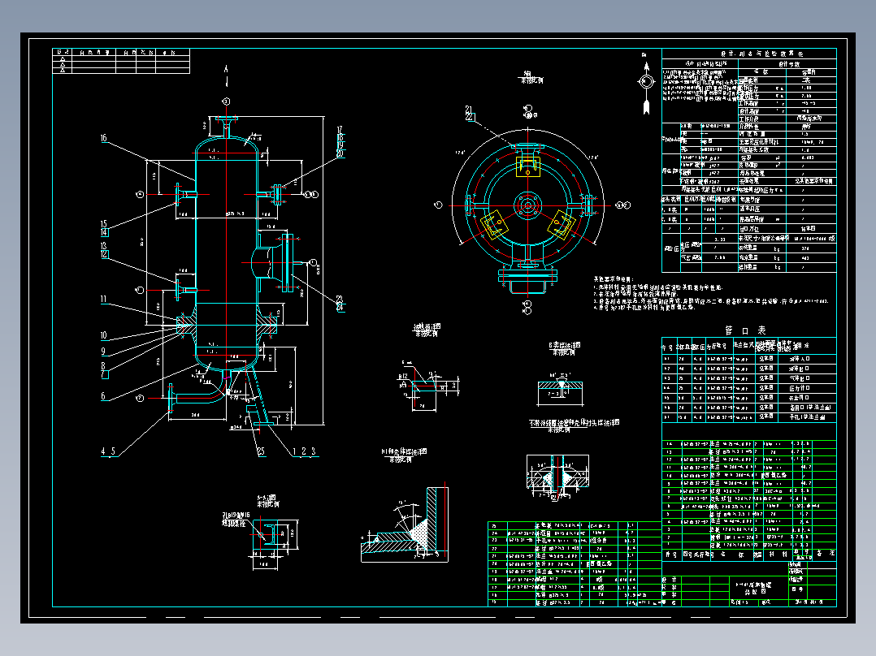This screenshot has width=876, height=656.
Task: Click the north arrow compass symbol
Action: click(x=646, y=84)
